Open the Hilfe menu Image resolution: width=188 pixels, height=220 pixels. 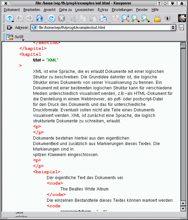pyautogui.click(x=155, y=10)
